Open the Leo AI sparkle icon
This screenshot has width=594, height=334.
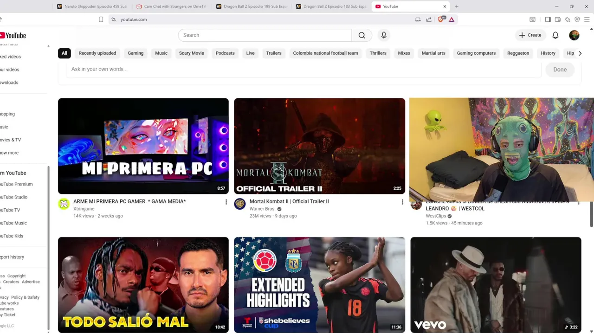click(567, 19)
